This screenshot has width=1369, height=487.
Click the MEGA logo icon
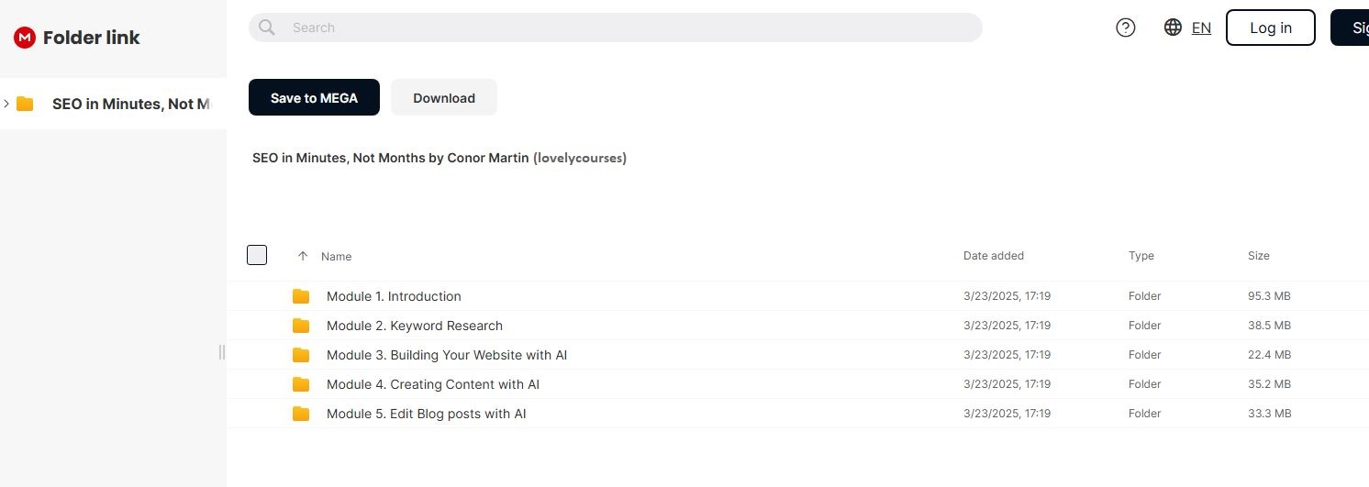[24, 38]
